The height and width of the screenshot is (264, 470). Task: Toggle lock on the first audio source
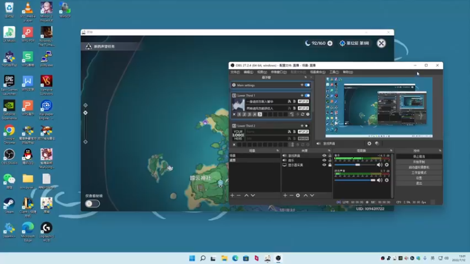click(x=330, y=155)
